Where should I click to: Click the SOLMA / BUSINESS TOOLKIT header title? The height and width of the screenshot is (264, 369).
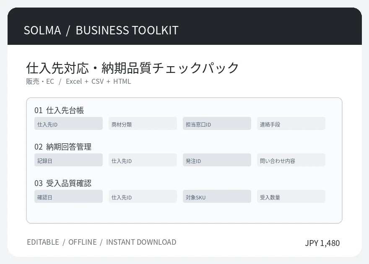(101, 30)
